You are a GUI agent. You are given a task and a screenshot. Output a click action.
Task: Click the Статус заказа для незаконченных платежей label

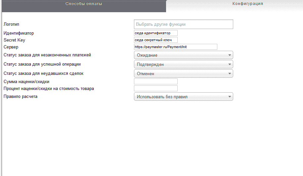(x=47, y=55)
